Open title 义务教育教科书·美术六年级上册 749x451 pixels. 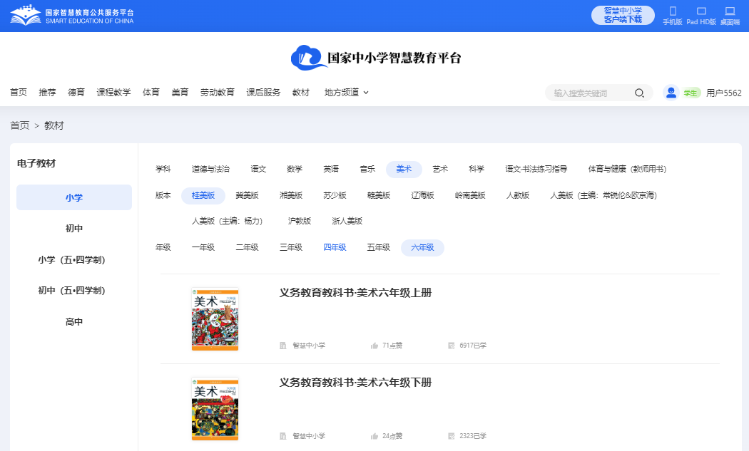point(355,293)
